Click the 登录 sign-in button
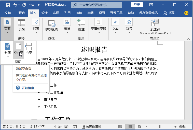The height and width of the screenshot is (130, 193). 137,5
